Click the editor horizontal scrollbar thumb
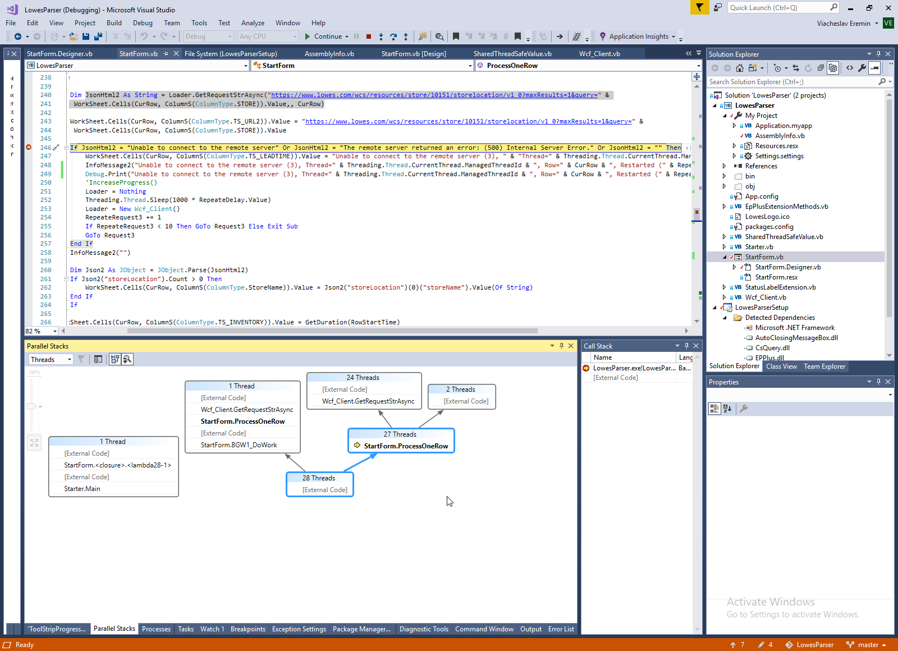This screenshot has height=651, width=898. tap(332, 331)
